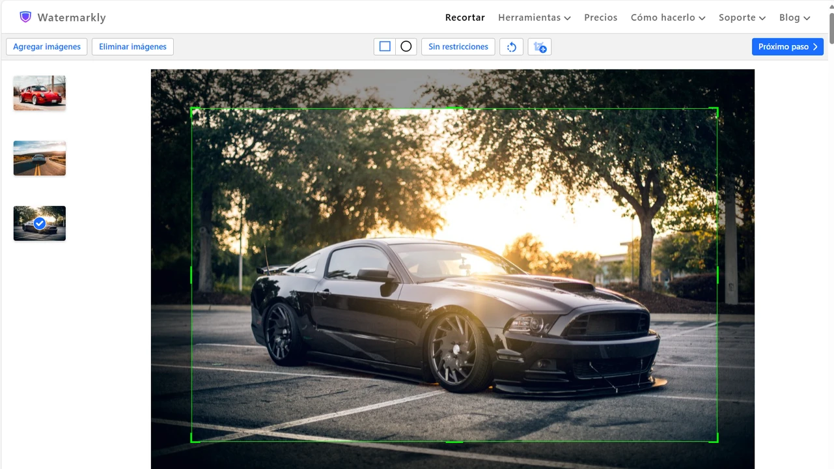Click the top-left crop corner handle

pos(192,109)
